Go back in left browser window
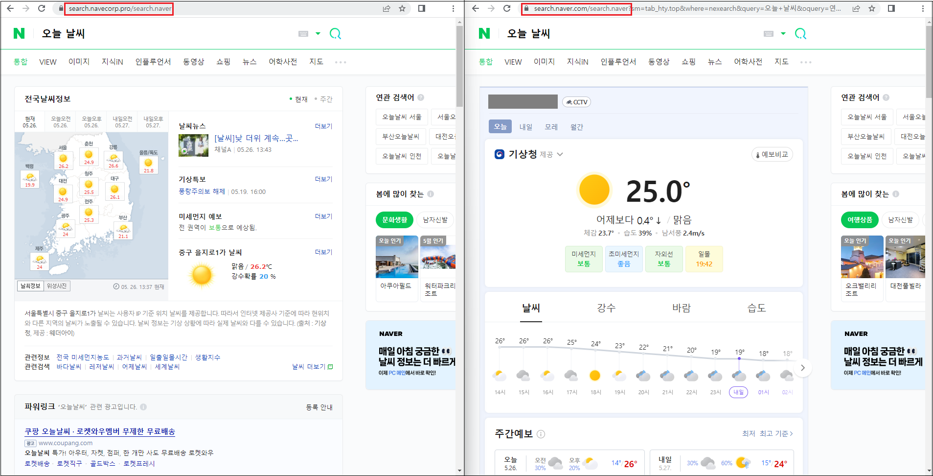 10,8
